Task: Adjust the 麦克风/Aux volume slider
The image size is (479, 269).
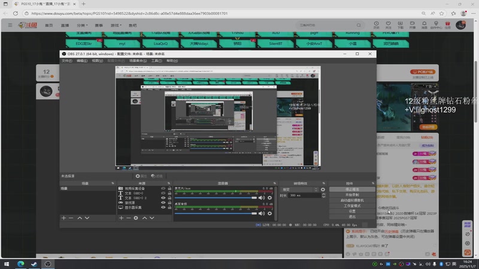Action: click(x=216, y=198)
